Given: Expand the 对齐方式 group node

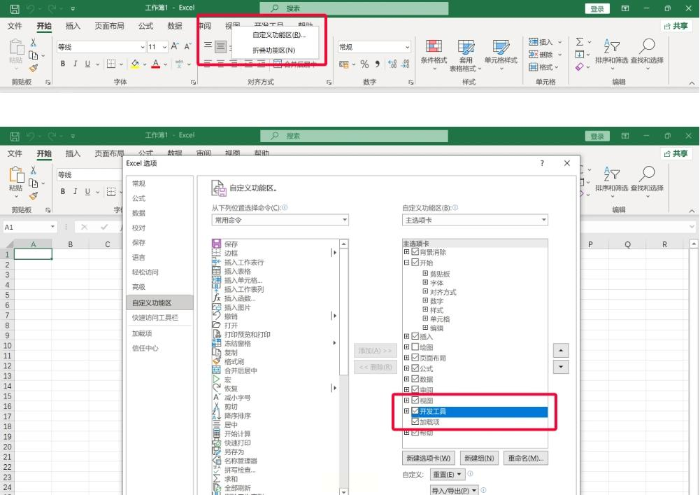Looking at the screenshot, I should (425, 291).
